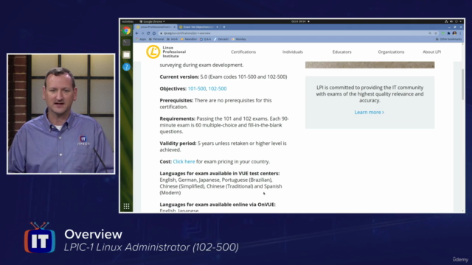Open the green extension icon

tap(442, 33)
